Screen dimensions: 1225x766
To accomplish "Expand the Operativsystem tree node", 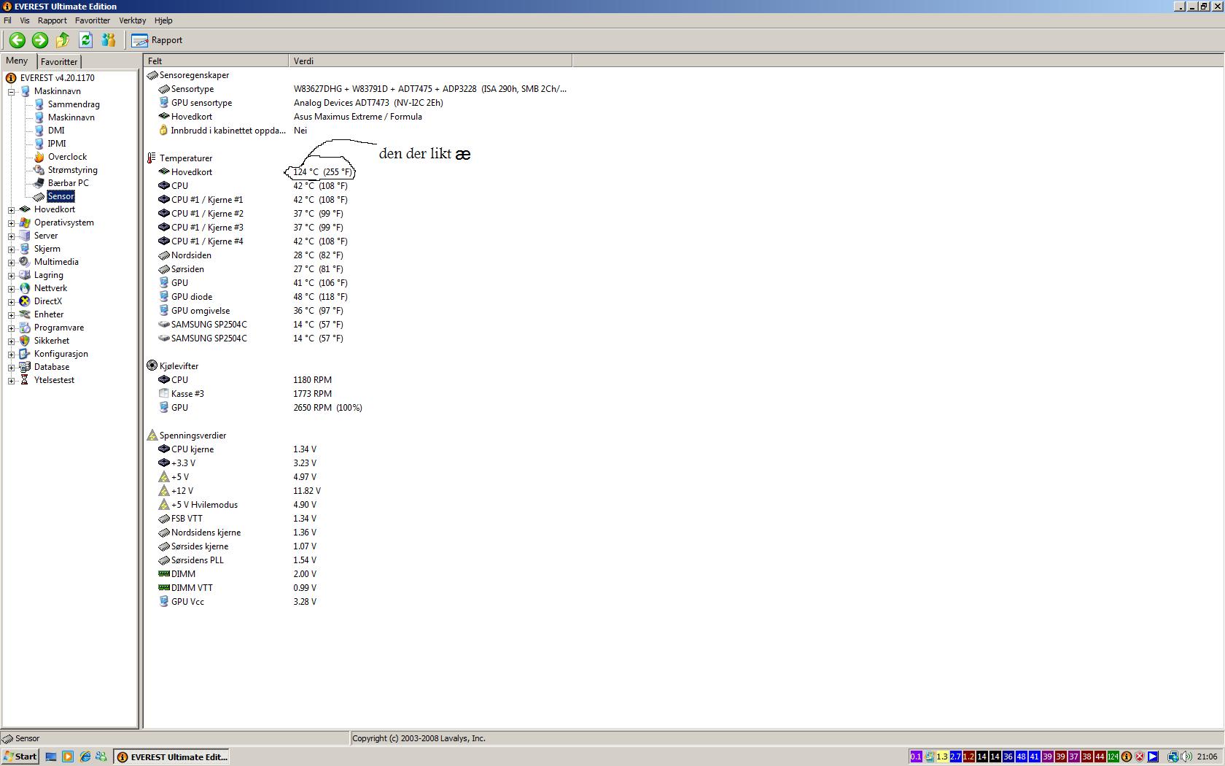I will pos(12,223).
